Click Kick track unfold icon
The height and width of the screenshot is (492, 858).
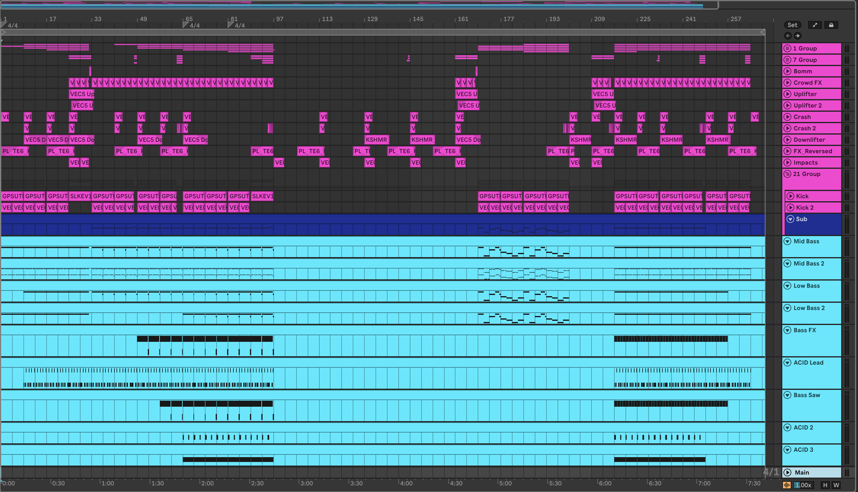pyautogui.click(x=790, y=196)
